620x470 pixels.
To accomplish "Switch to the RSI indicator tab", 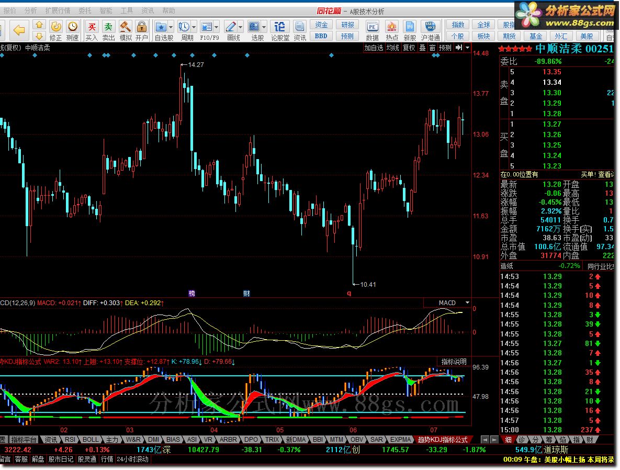I will (70, 440).
